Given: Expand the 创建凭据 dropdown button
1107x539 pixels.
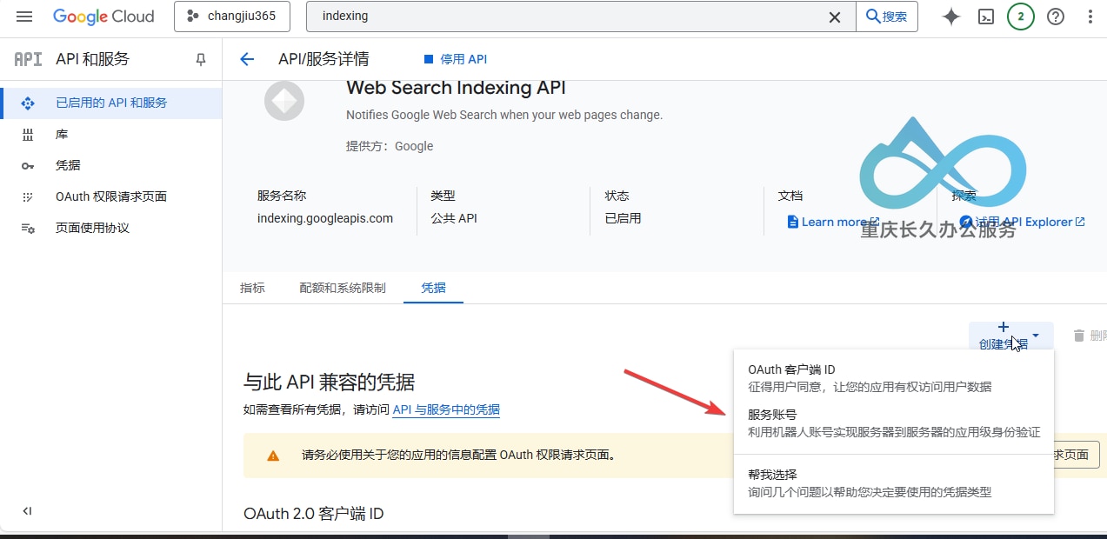Looking at the screenshot, I should pos(1010,336).
